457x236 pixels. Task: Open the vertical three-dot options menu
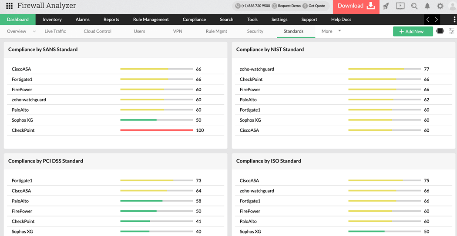pos(454,20)
